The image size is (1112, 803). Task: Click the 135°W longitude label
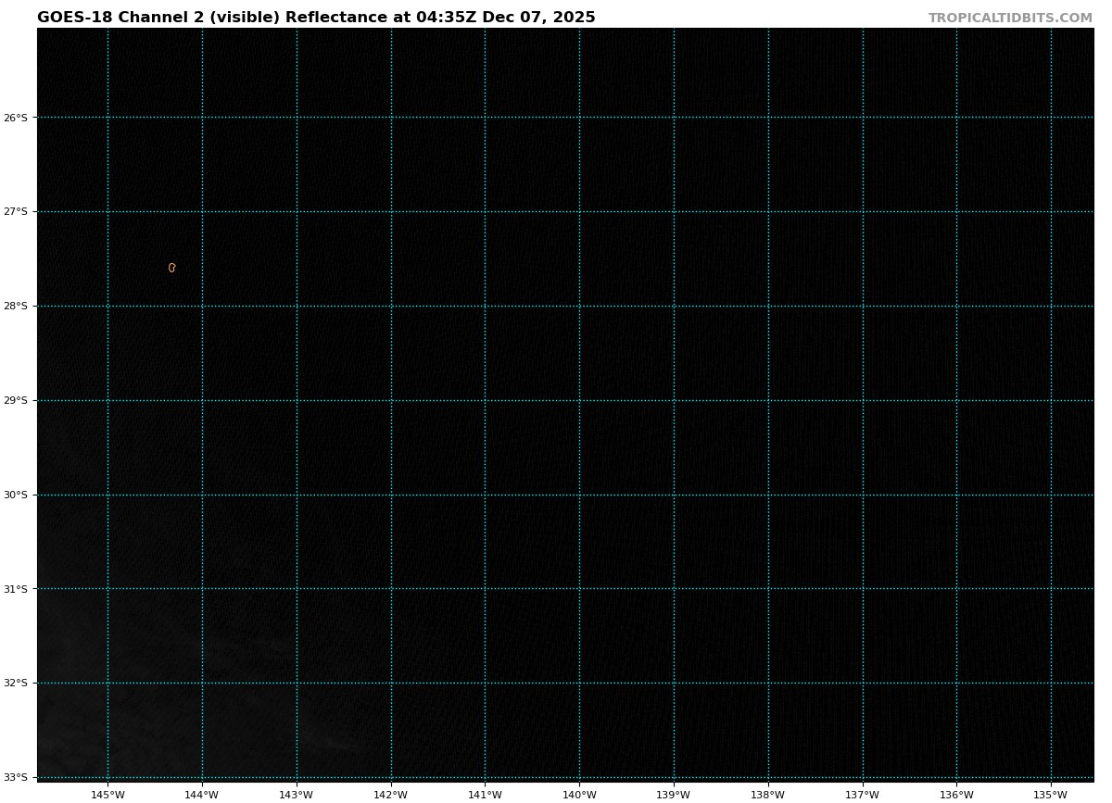click(x=1051, y=795)
